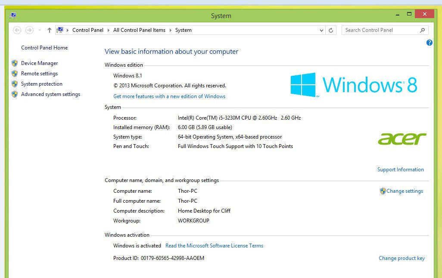Viewport: 442px width, 278px height.
Task: Click the computer icon in address bar
Action: coord(60,30)
